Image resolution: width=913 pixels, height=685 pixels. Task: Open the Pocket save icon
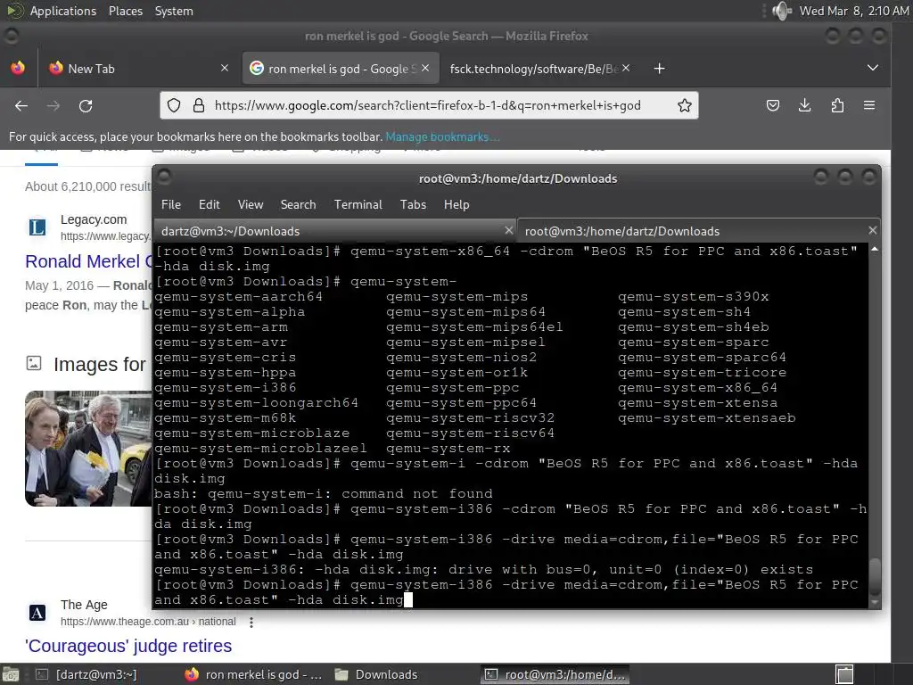(x=773, y=105)
